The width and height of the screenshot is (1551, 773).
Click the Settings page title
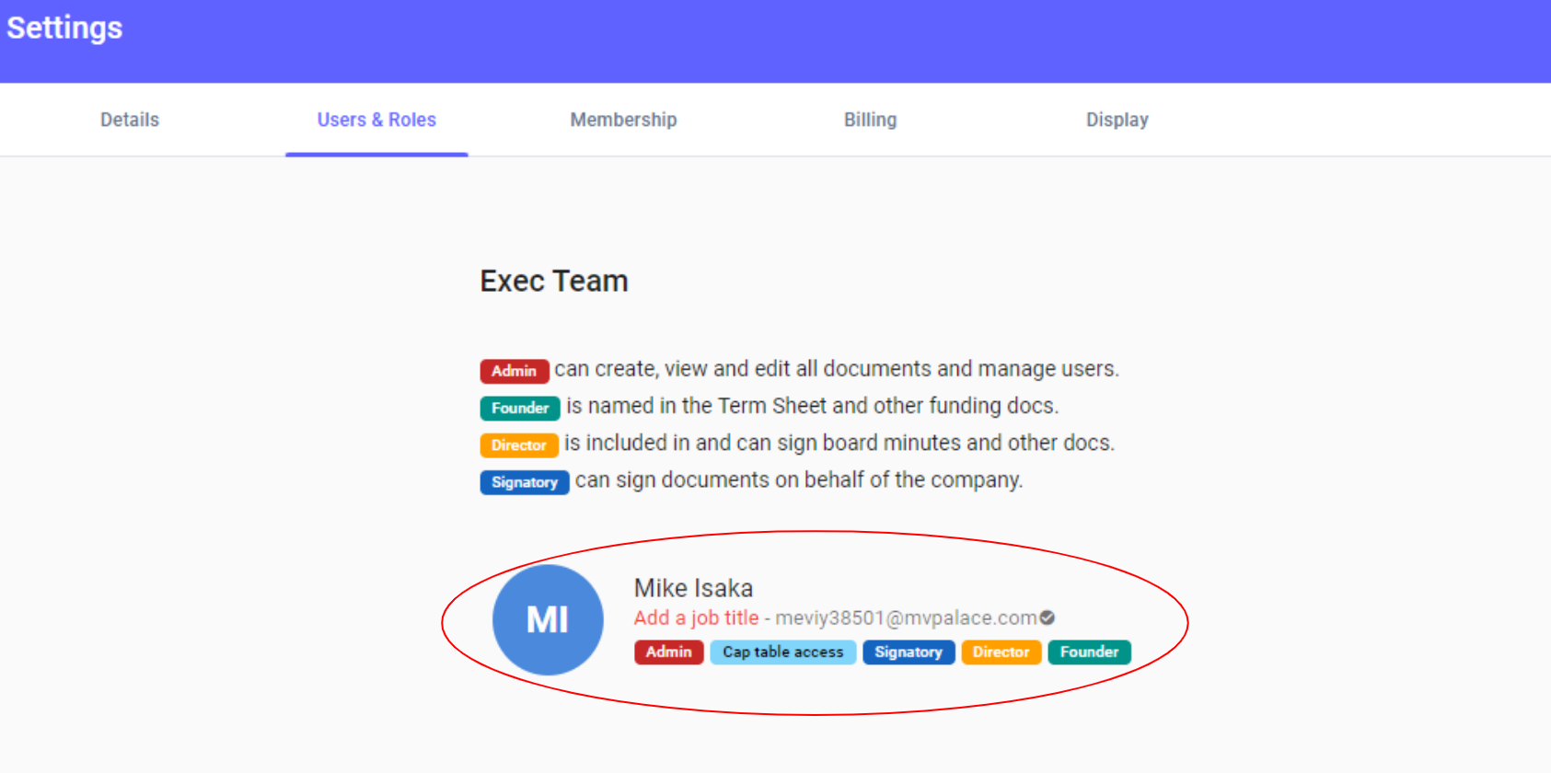pyautogui.click(x=64, y=28)
